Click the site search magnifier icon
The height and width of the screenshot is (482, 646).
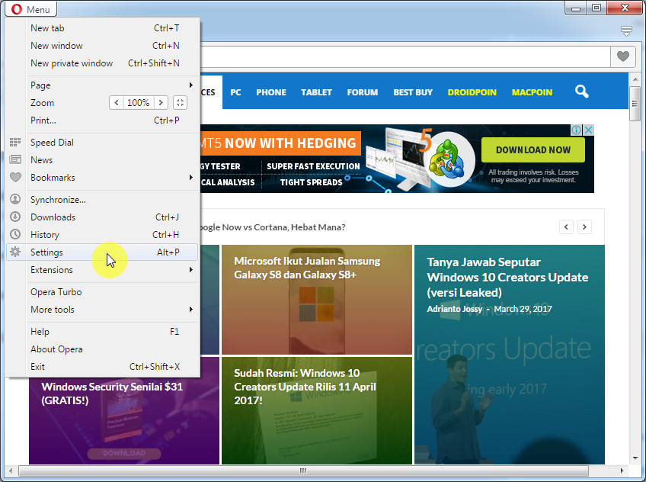coord(582,91)
